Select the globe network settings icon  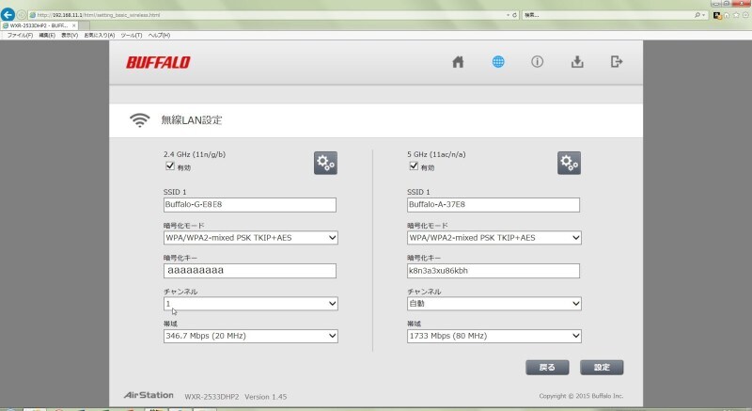click(x=498, y=62)
